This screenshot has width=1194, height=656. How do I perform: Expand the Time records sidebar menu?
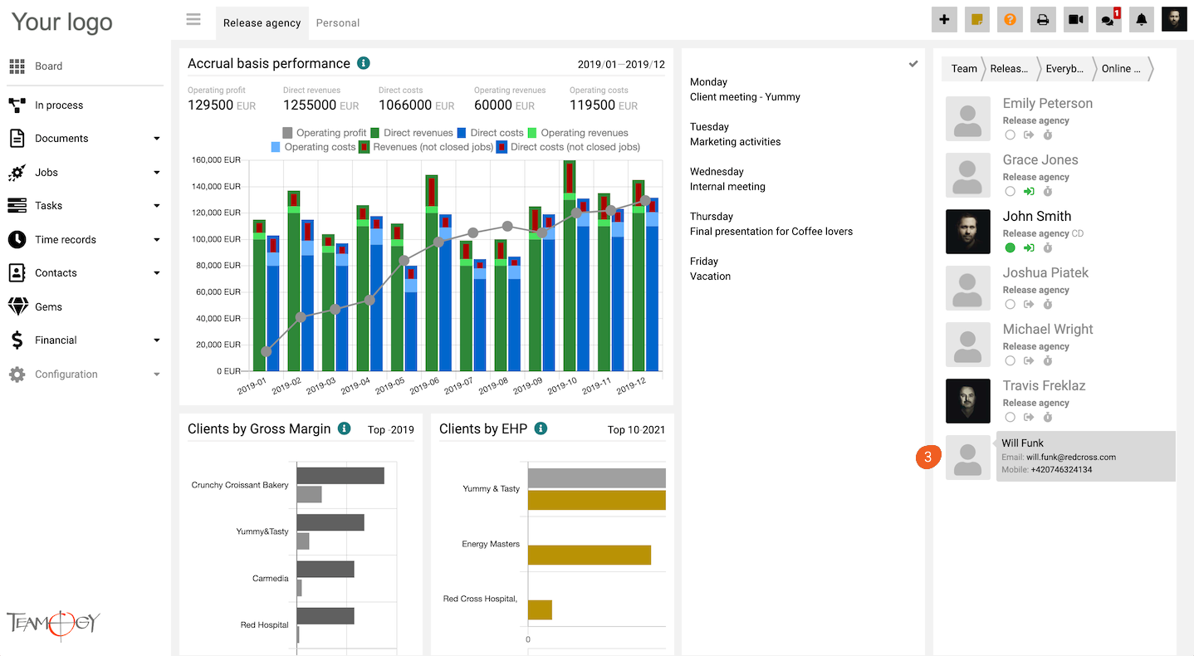click(157, 240)
